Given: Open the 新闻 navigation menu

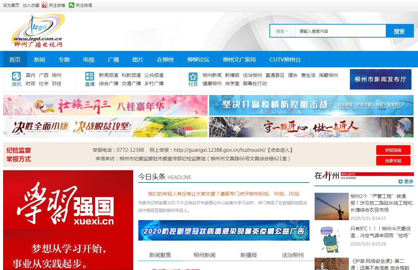Looking at the screenshot, I should click(x=39, y=59).
